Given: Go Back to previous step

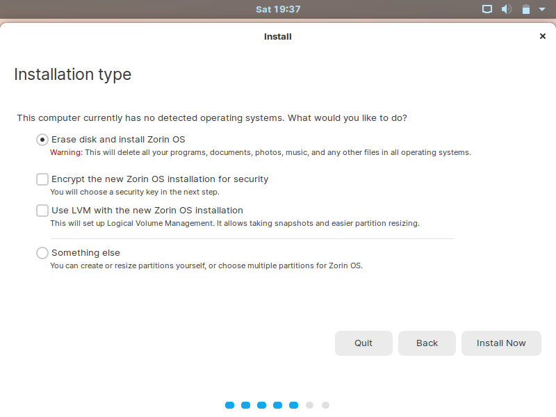Looking at the screenshot, I should [x=427, y=343].
